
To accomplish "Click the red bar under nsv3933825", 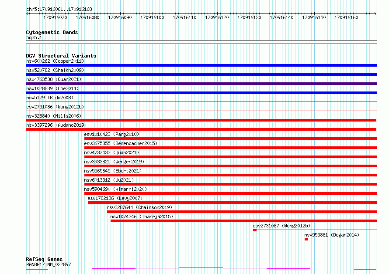I will click(230, 166).
